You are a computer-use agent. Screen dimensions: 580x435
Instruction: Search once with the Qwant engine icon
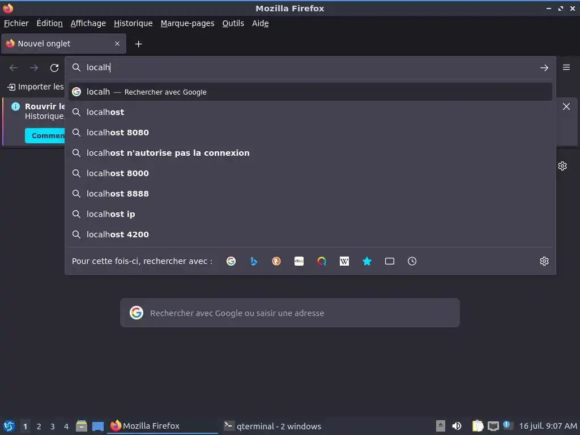[x=322, y=261]
